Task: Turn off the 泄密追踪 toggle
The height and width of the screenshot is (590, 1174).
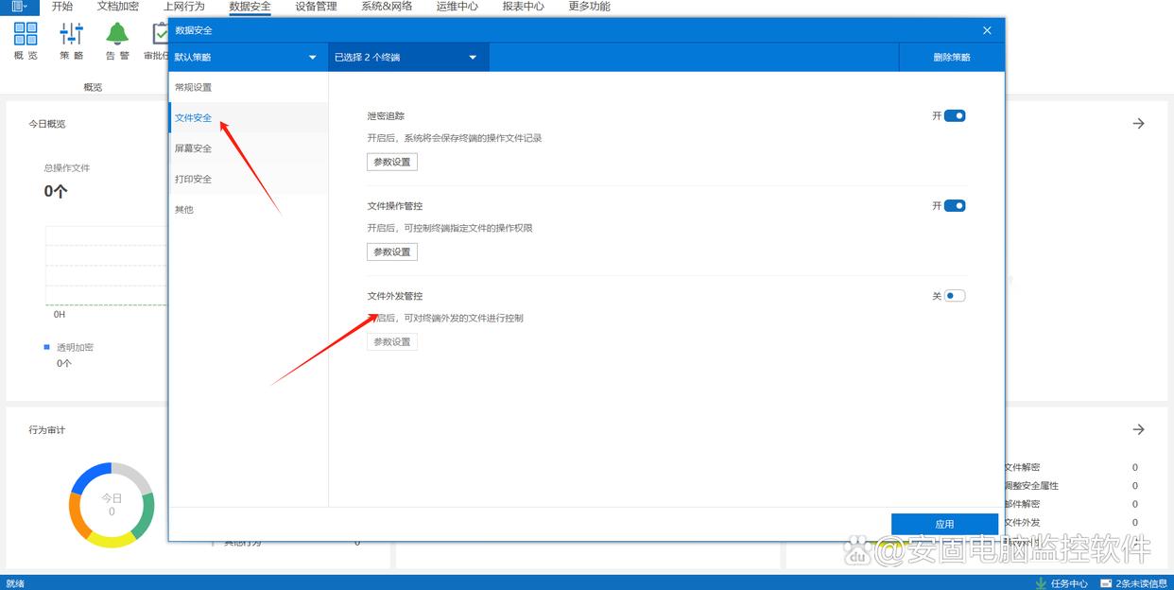Action: (x=955, y=116)
